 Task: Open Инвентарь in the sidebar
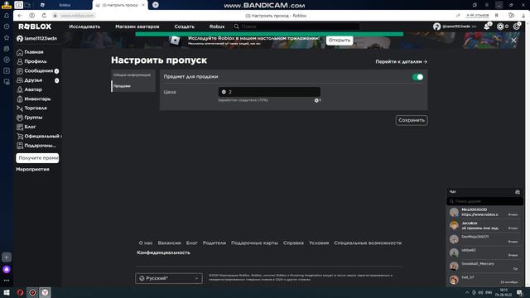pyautogui.click(x=37, y=99)
